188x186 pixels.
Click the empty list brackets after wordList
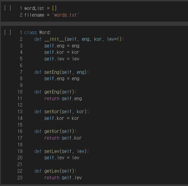click(x=54, y=8)
